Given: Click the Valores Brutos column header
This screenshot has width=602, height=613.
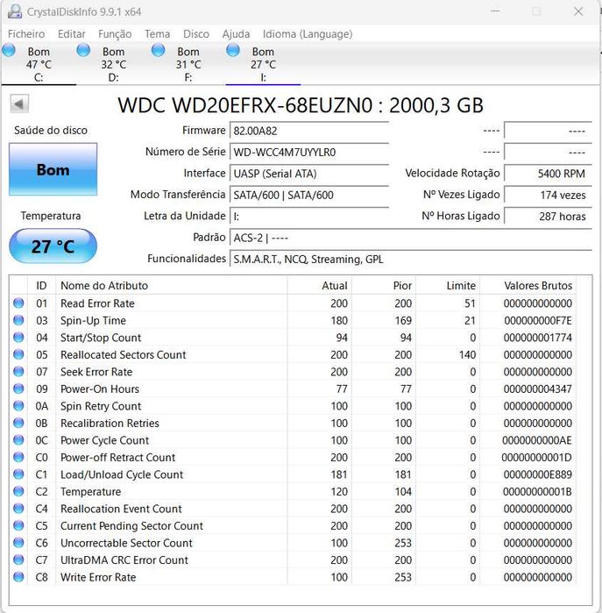Looking at the screenshot, I should click(x=528, y=285).
